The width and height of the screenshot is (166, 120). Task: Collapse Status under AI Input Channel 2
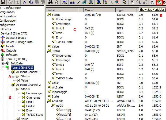pos(13,89)
